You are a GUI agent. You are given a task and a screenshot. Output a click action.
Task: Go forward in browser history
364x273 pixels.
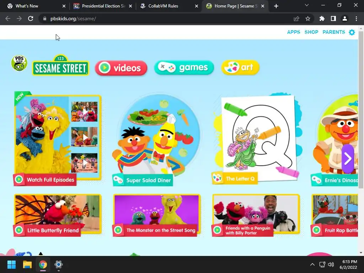pyautogui.click(x=19, y=18)
